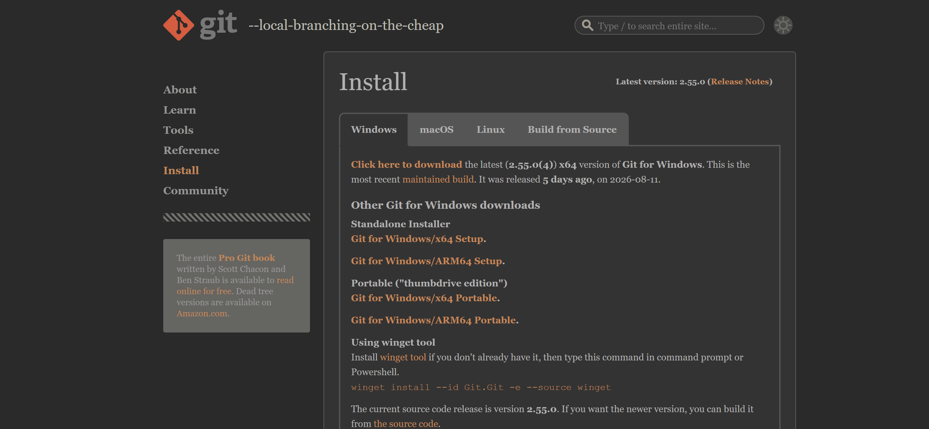Open the Pro Git book link
Screen dimensions: 929x429
[247, 258]
